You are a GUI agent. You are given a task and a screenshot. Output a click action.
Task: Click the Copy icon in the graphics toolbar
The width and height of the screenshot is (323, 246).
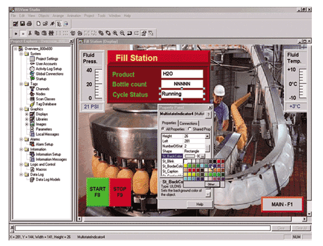click(37, 33)
